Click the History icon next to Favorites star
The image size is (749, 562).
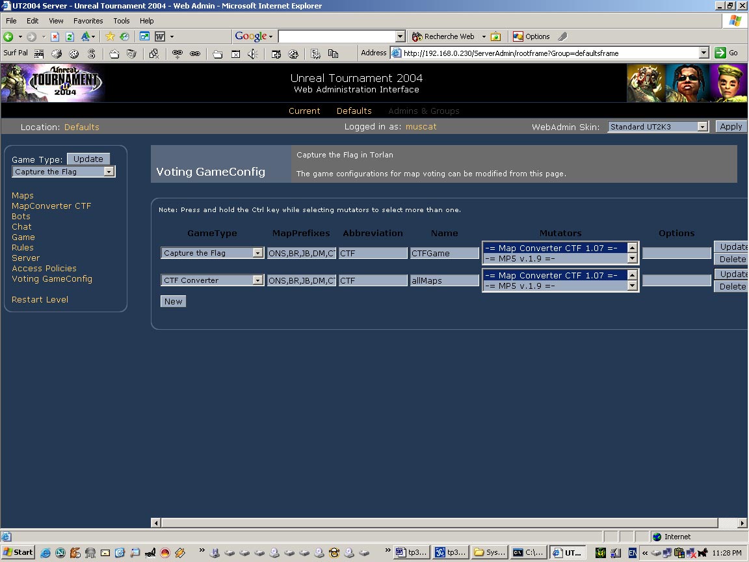click(125, 36)
